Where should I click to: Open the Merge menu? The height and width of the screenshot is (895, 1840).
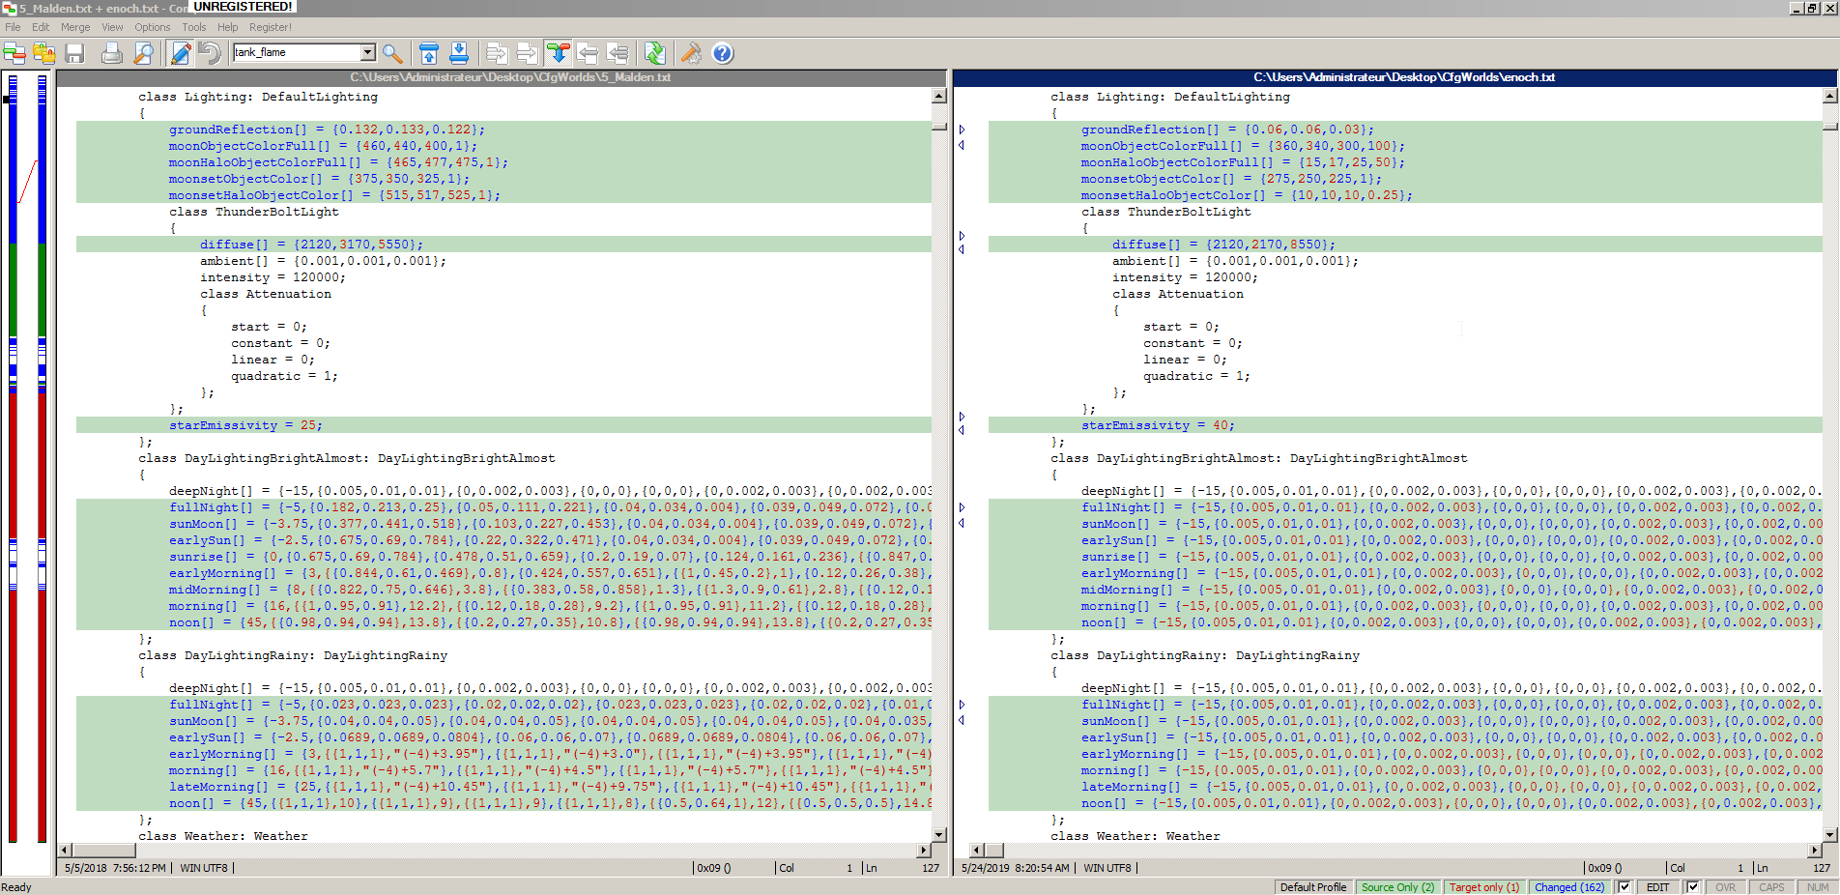point(75,27)
